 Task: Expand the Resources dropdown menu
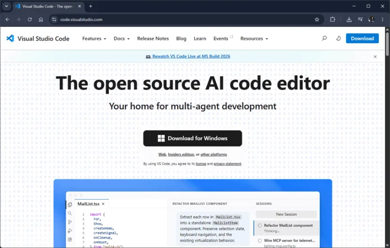click(x=254, y=39)
